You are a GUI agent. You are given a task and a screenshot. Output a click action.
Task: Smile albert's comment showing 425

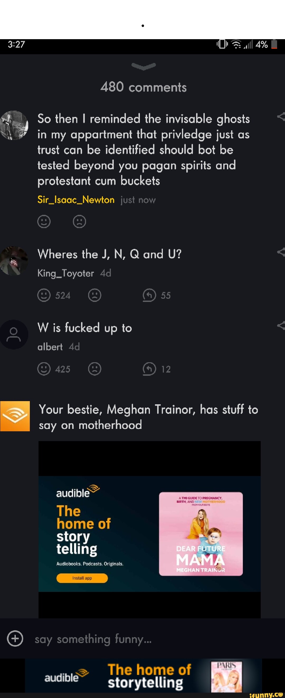44,369
